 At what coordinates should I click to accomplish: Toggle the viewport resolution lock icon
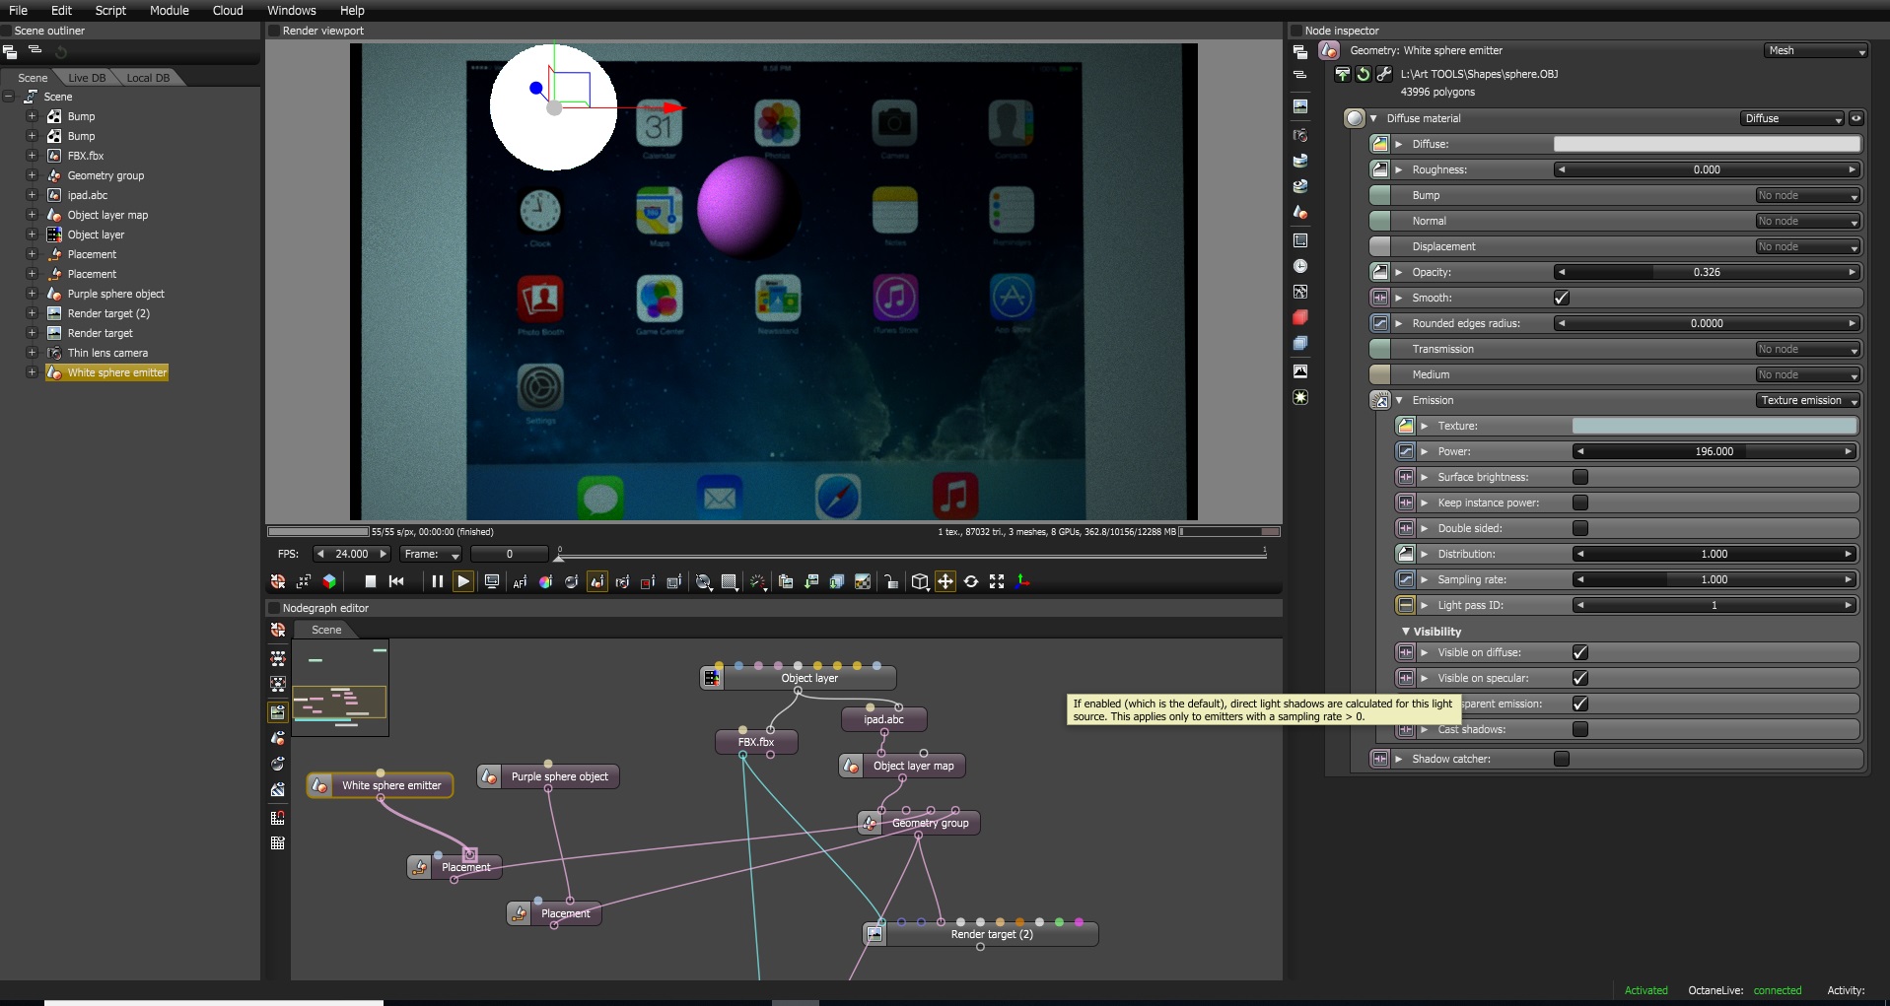[890, 581]
